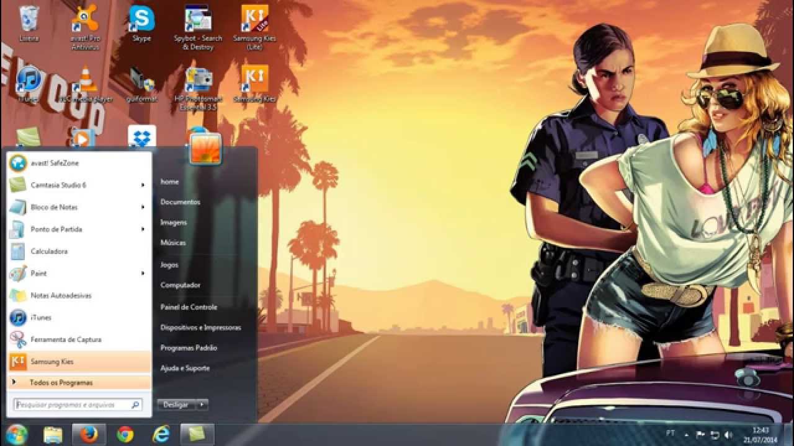Open the Action Center flag icon
The image size is (794, 446).
pyautogui.click(x=701, y=435)
